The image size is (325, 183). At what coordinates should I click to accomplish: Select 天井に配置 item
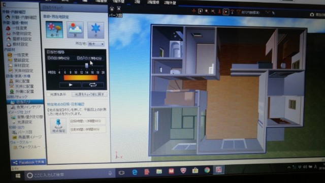tap(22, 86)
